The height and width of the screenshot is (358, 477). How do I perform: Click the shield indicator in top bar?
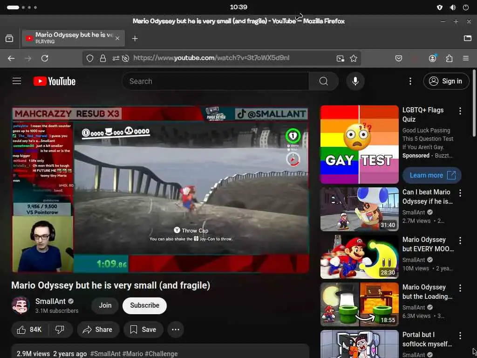pos(440,7)
